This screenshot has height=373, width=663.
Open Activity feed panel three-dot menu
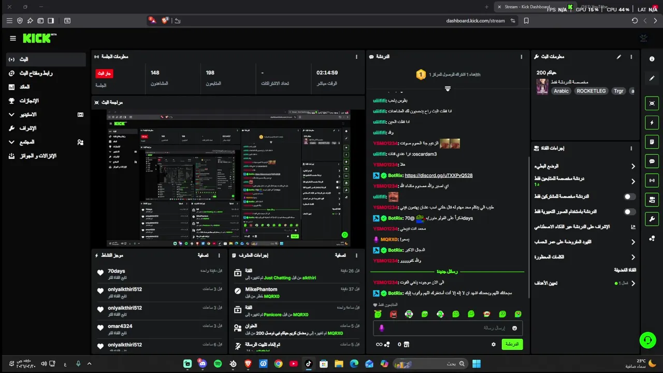(x=219, y=255)
